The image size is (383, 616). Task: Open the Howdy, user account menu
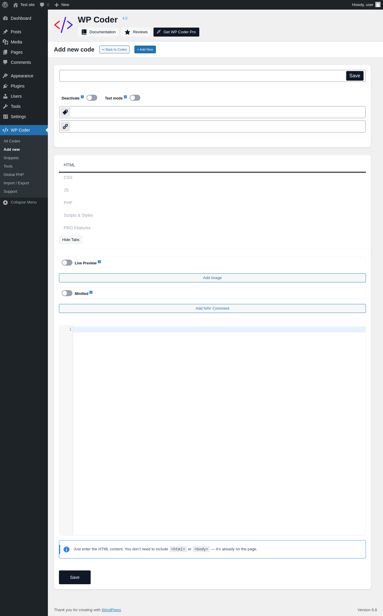(x=366, y=5)
